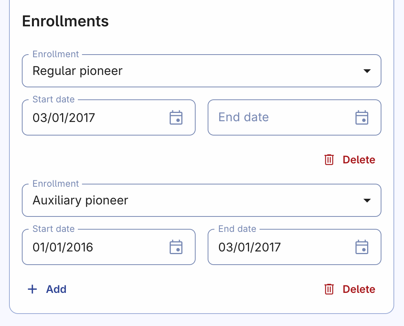Click the trash icon next to the second Delete

pos(329,289)
